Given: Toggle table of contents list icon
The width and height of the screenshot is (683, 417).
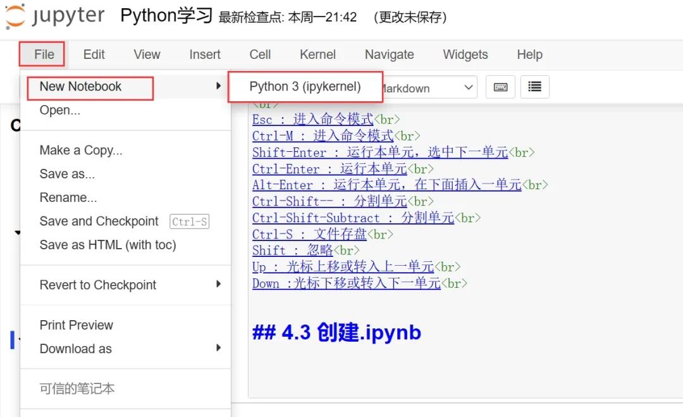Looking at the screenshot, I should 534,87.
